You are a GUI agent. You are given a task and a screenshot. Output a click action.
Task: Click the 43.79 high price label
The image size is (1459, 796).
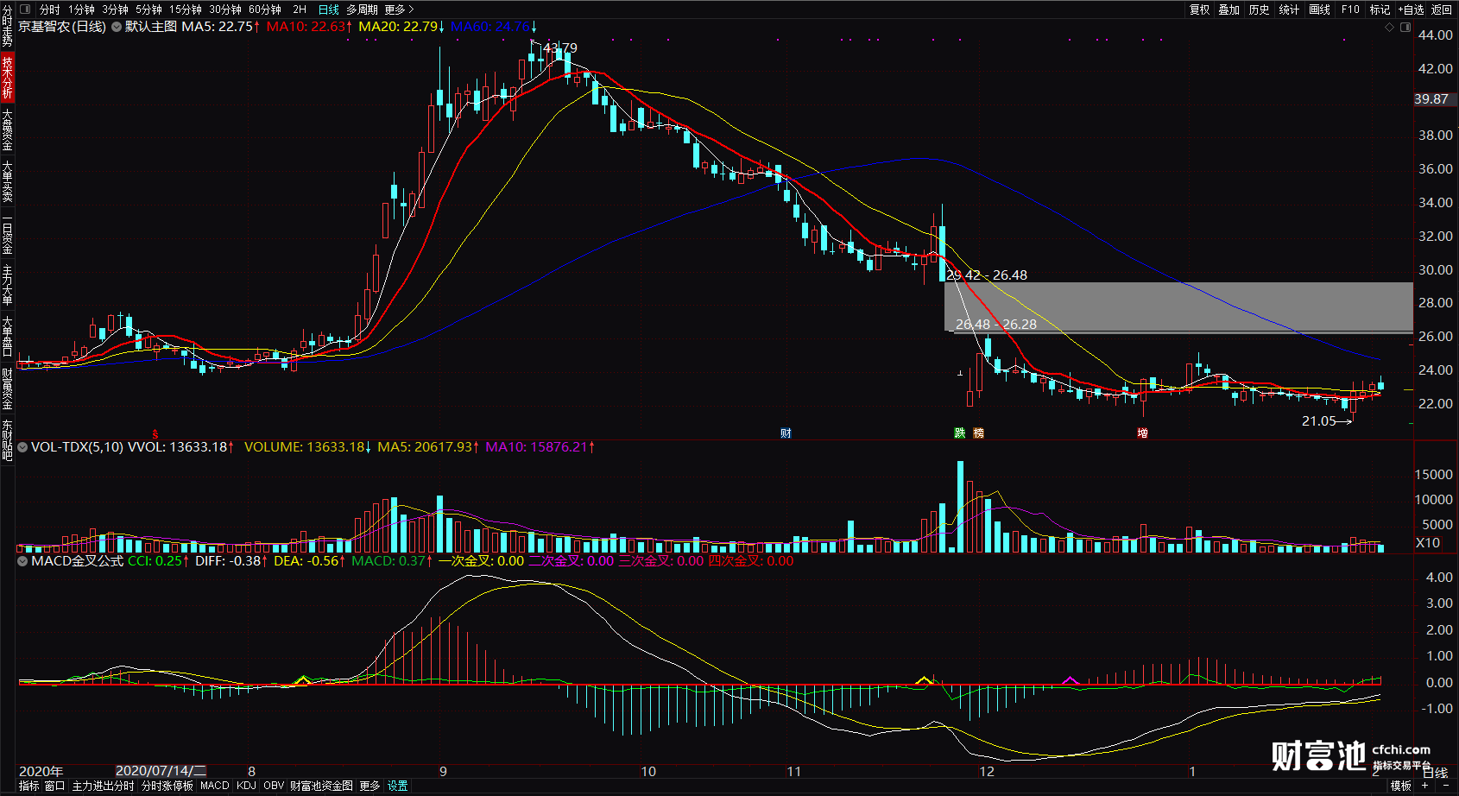click(x=560, y=48)
